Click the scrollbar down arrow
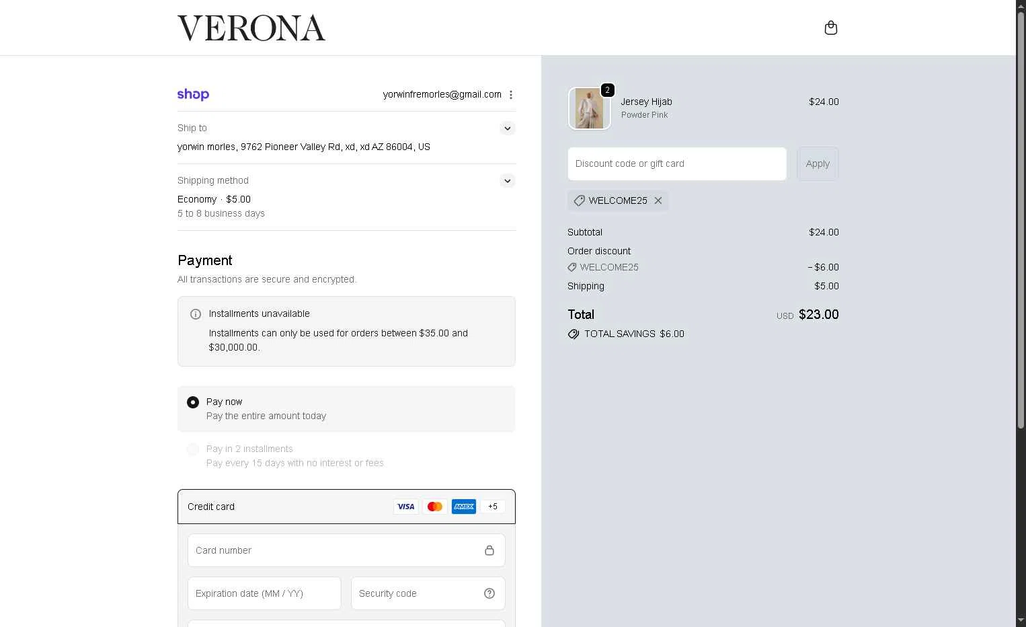Screen dimensions: 1026x627 point(1021,620)
